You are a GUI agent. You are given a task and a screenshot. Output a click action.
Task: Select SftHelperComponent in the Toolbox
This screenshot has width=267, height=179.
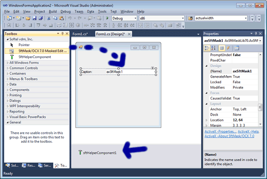(x=35, y=57)
